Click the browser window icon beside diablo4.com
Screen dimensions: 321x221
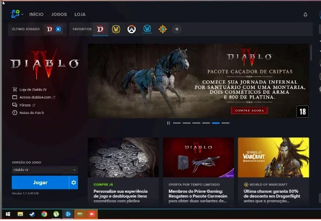(15, 97)
